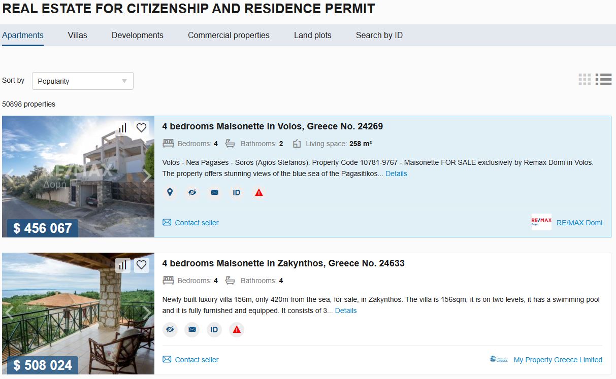Select the Apartments tab
The height and width of the screenshot is (379, 616).
(x=23, y=36)
